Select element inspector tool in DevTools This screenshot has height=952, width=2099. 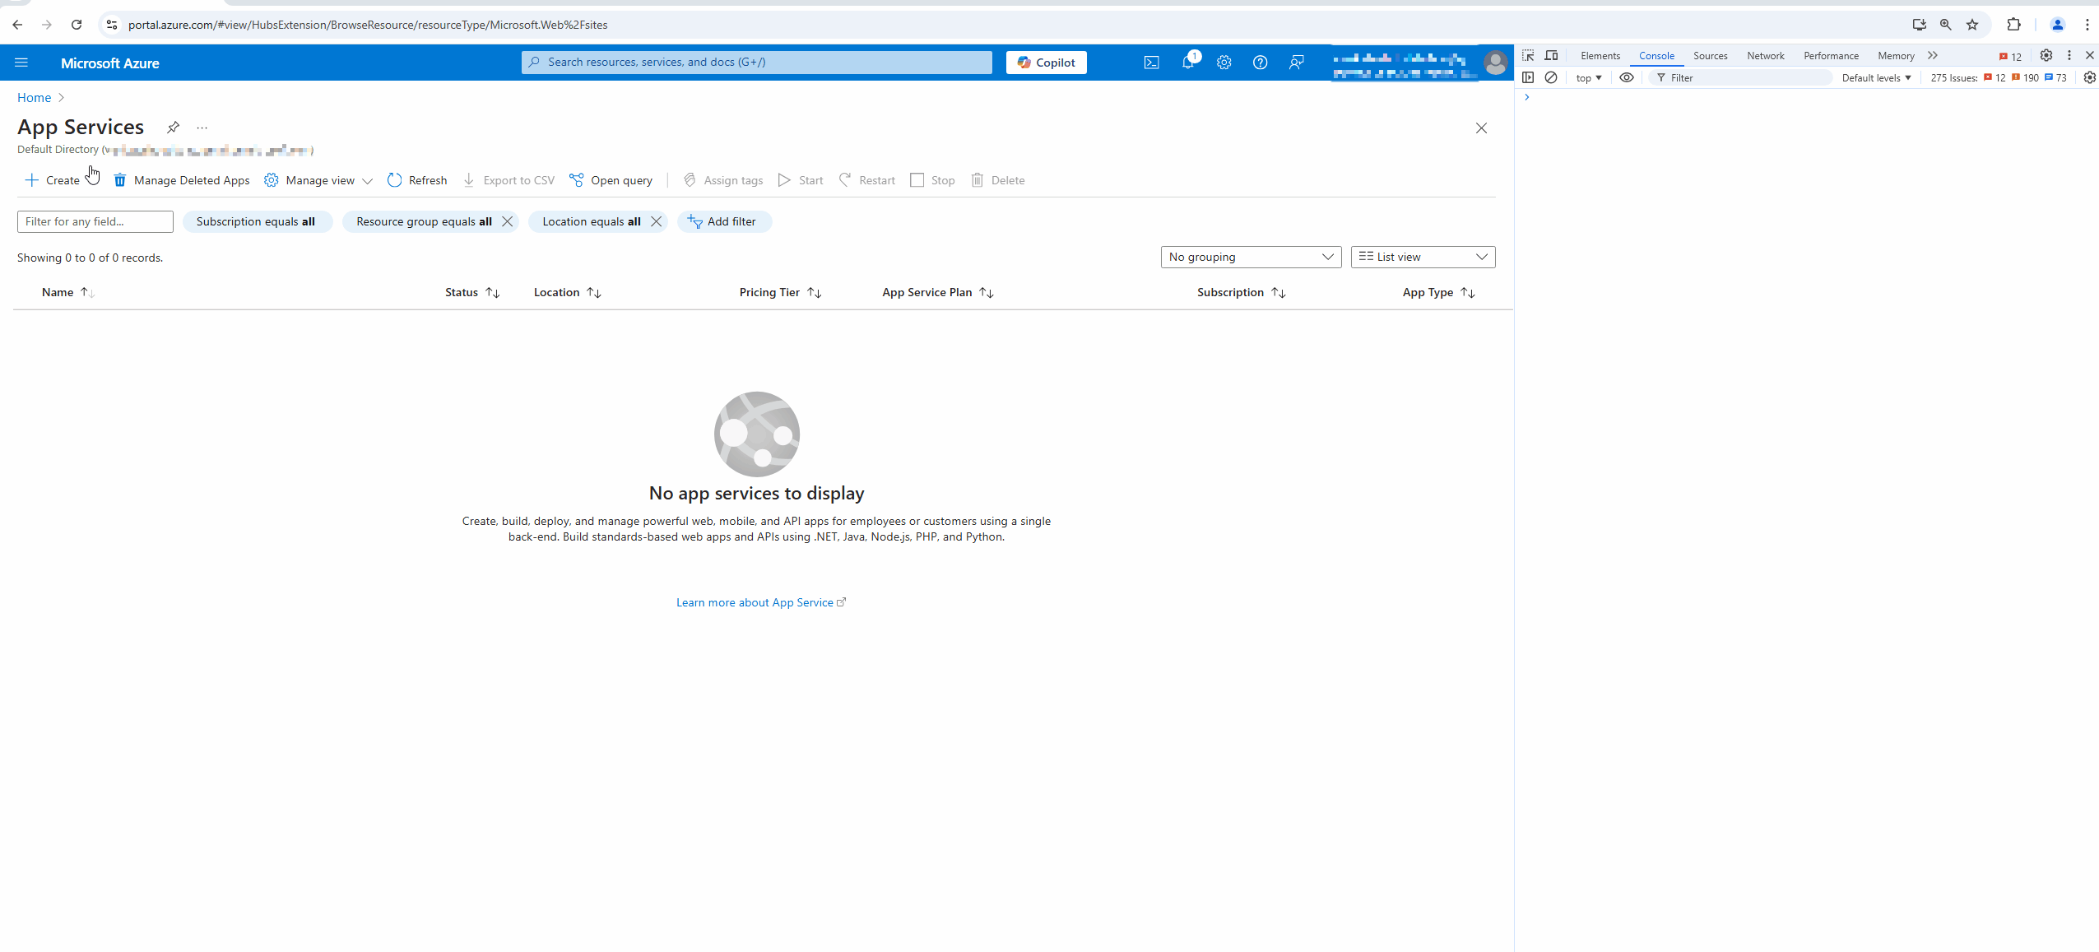point(1528,56)
